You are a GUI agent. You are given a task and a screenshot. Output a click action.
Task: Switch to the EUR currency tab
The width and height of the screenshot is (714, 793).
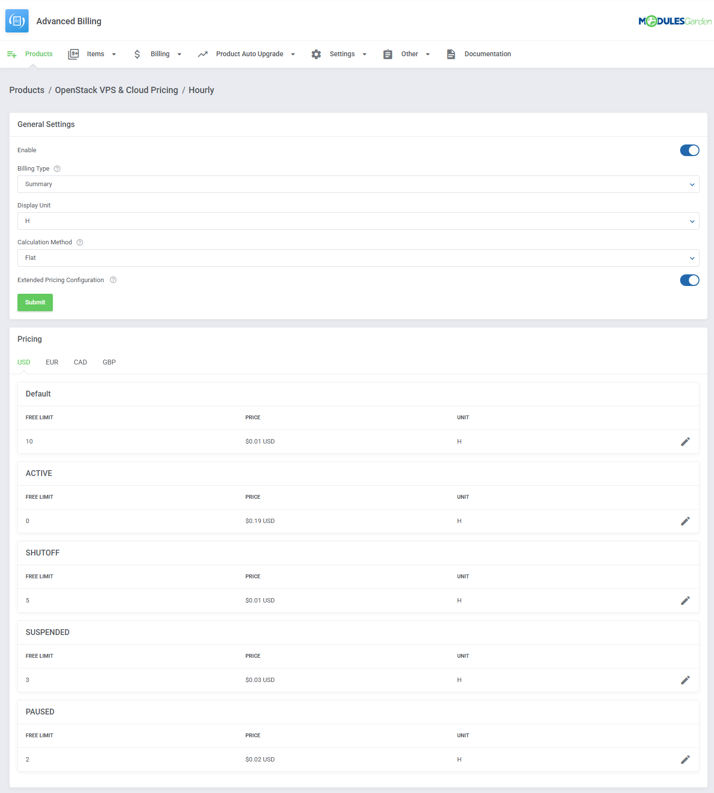(52, 362)
